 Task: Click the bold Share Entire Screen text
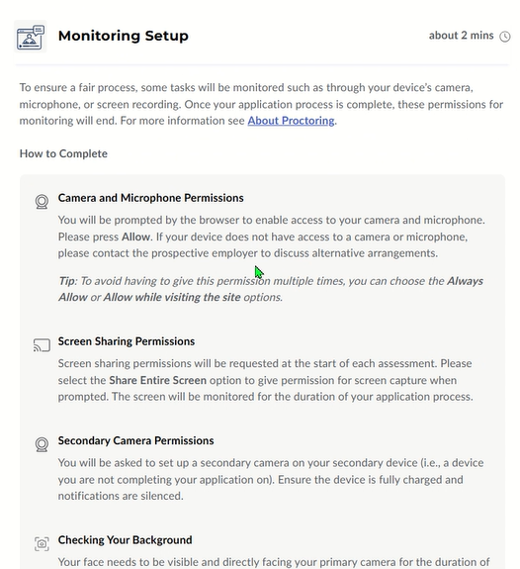pos(158,380)
